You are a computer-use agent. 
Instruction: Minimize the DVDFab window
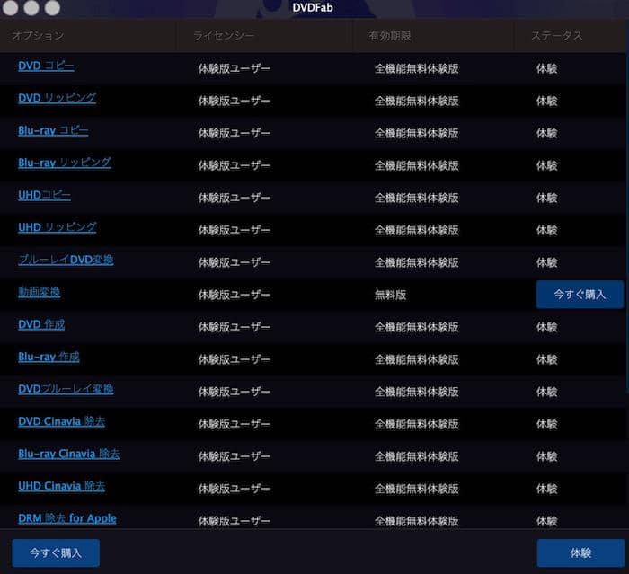click(31, 7)
